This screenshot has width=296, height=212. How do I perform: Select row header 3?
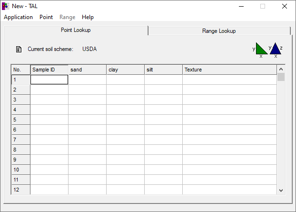[x=21, y=100]
